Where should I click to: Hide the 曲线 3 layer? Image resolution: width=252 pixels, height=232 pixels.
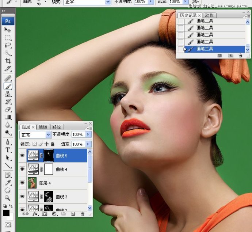(22, 196)
